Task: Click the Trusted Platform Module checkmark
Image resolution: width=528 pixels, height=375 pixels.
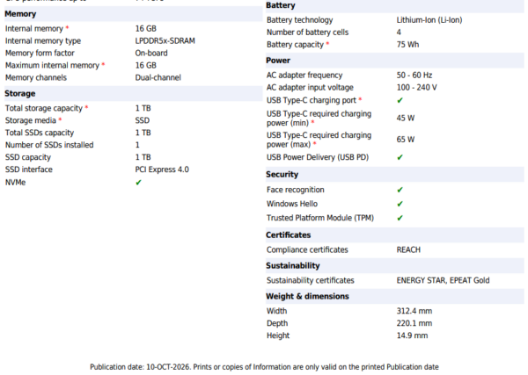Action: click(400, 218)
